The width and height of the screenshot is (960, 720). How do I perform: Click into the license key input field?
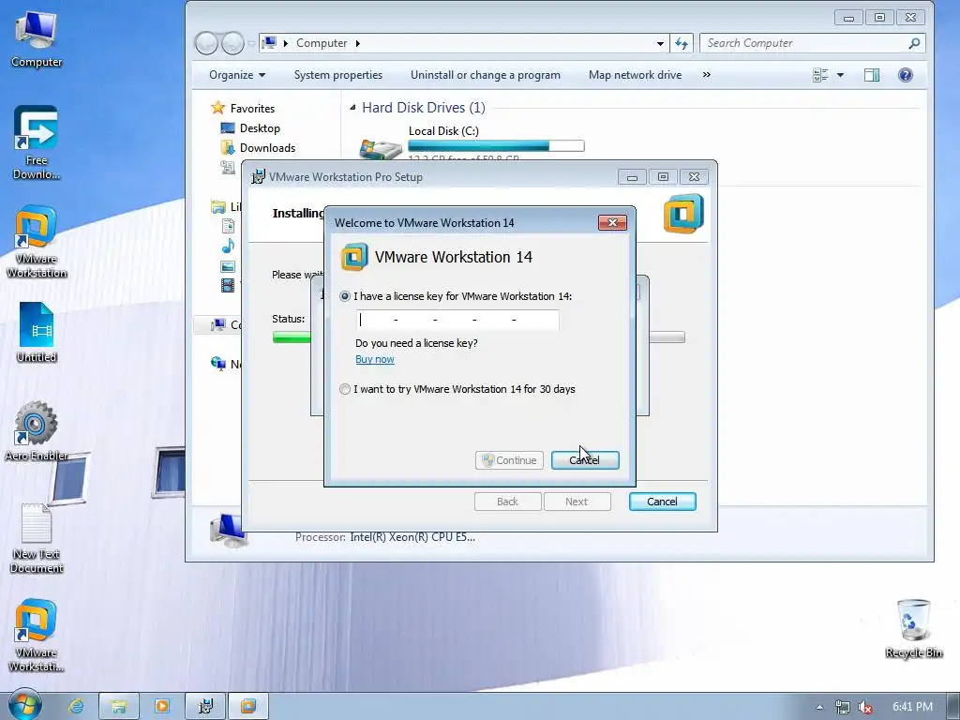(457, 321)
